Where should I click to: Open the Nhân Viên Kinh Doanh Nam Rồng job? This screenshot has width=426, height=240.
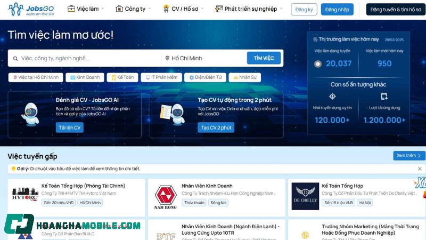click(x=207, y=186)
